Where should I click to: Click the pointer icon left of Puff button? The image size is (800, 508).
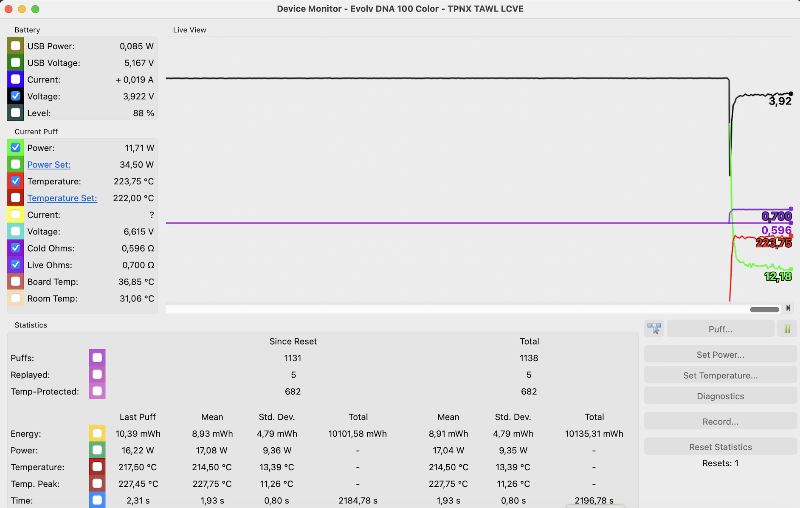click(654, 329)
